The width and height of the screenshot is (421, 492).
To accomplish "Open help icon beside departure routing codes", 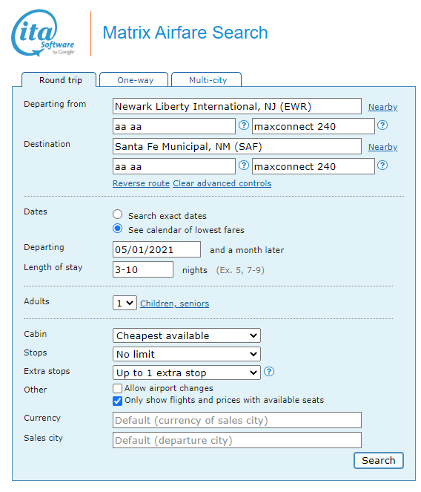I will click(x=244, y=125).
